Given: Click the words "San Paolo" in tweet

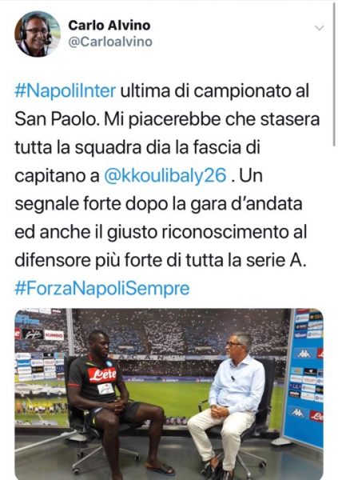Looking at the screenshot, I should coord(55,119).
